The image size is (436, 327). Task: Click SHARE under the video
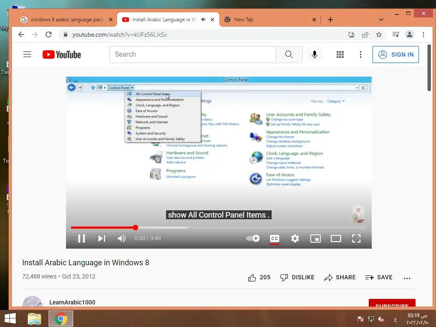(340, 277)
